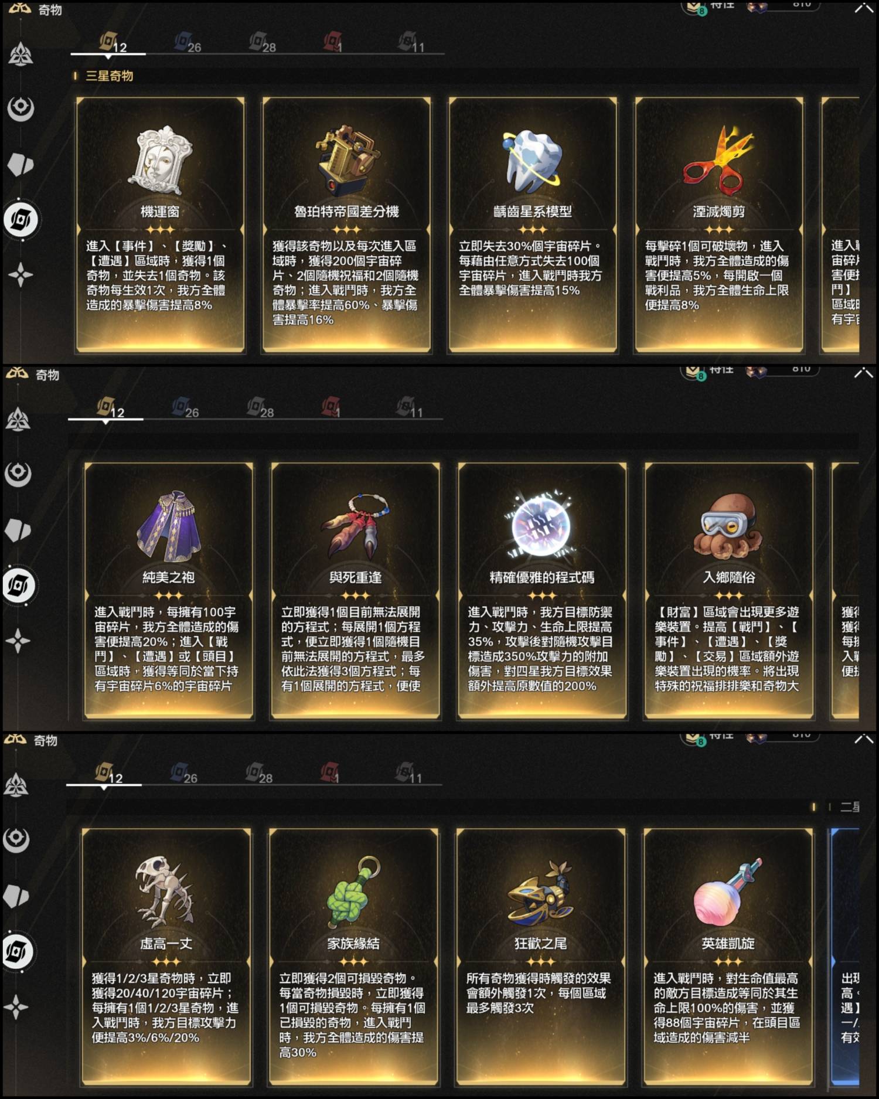879x1099 pixels.
Task: Select the 家族緣結 green knot icon
Action: click(353, 892)
